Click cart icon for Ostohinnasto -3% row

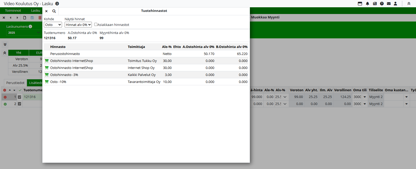point(47,75)
